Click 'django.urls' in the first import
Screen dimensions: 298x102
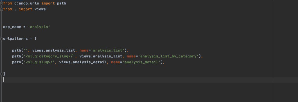click(x=27, y=3)
